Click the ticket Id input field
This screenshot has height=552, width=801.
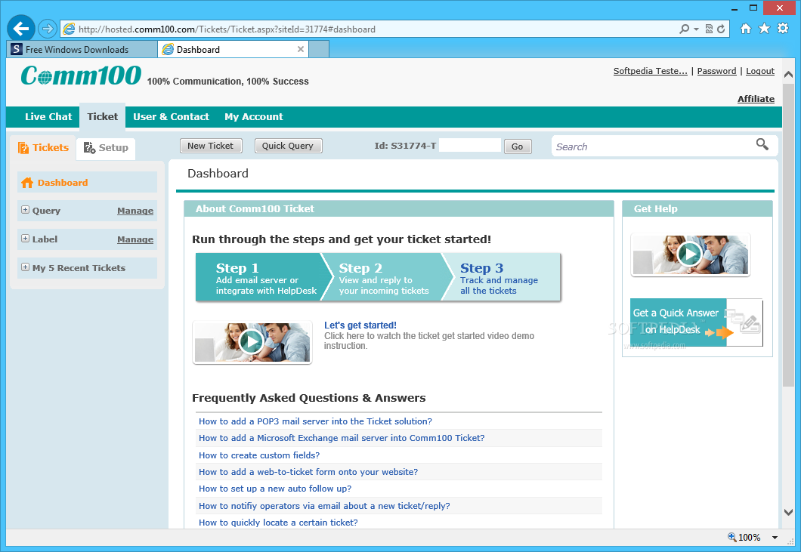point(470,146)
